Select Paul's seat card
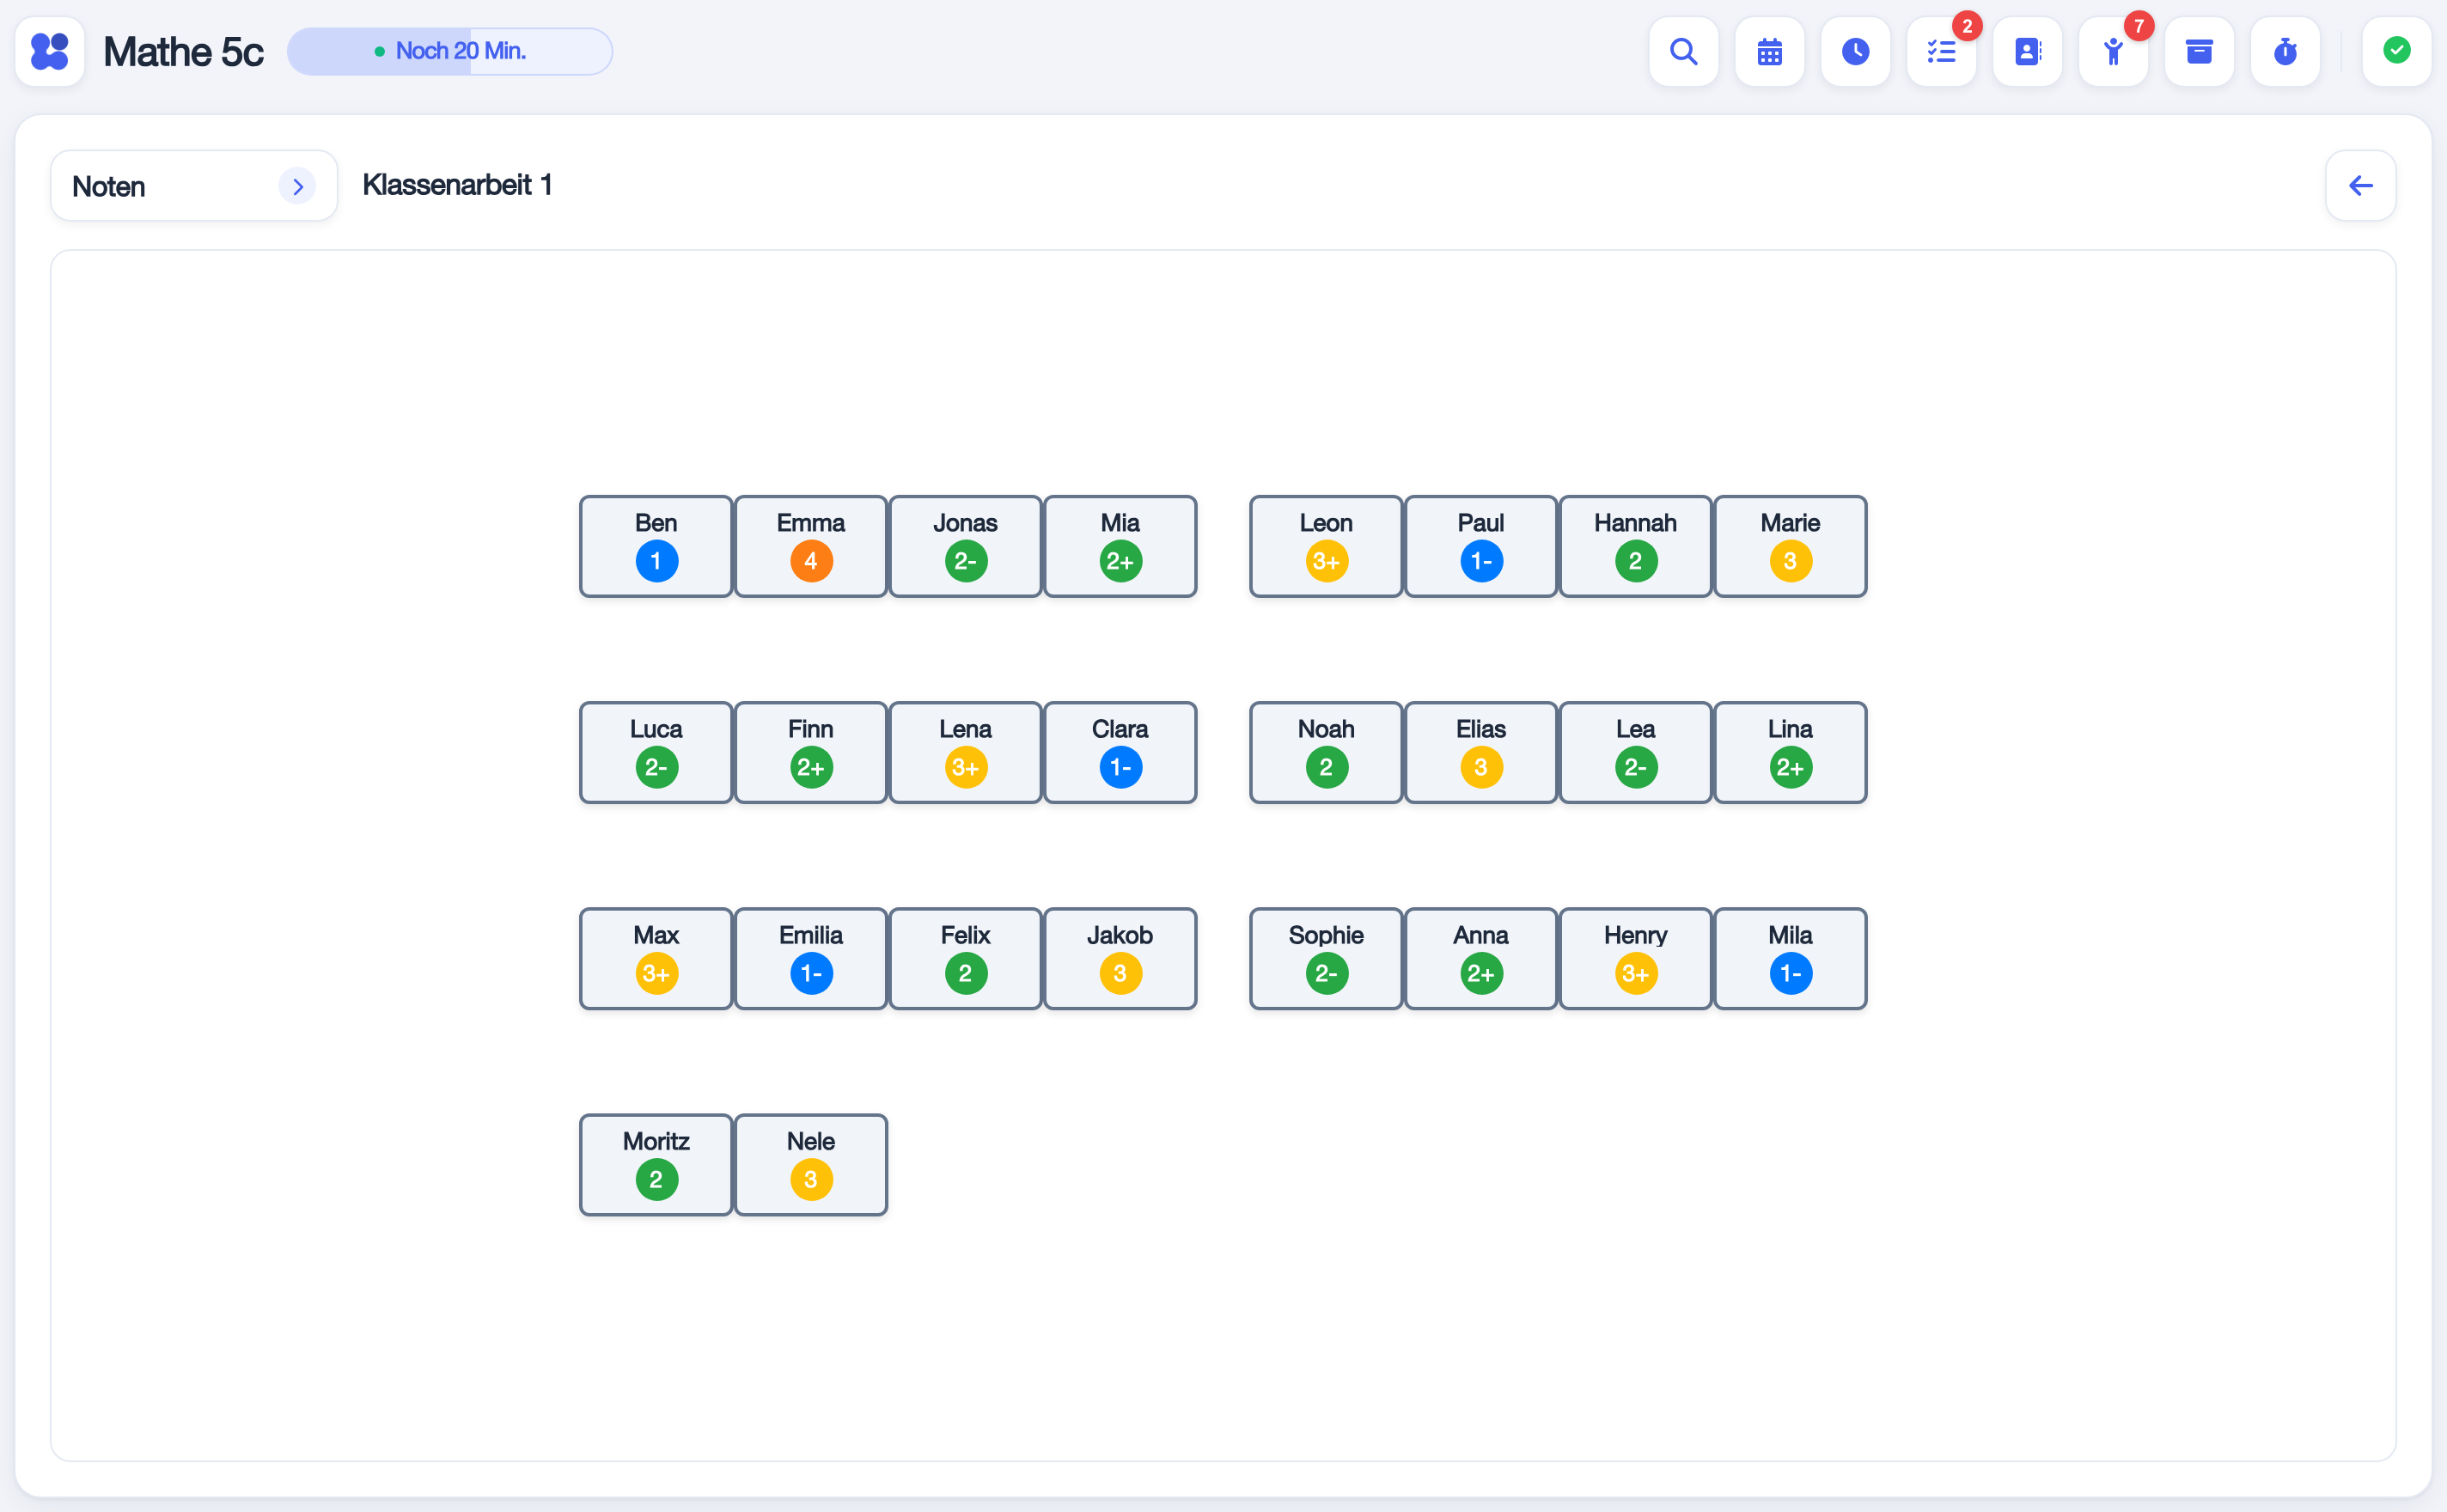 1481,546
